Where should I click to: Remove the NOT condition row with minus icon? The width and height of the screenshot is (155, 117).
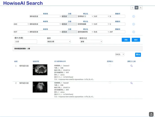(134, 32)
